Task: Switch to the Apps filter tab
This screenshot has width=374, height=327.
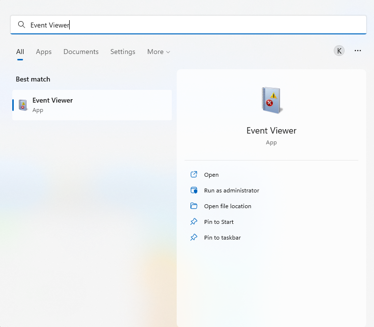Action: (44, 52)
